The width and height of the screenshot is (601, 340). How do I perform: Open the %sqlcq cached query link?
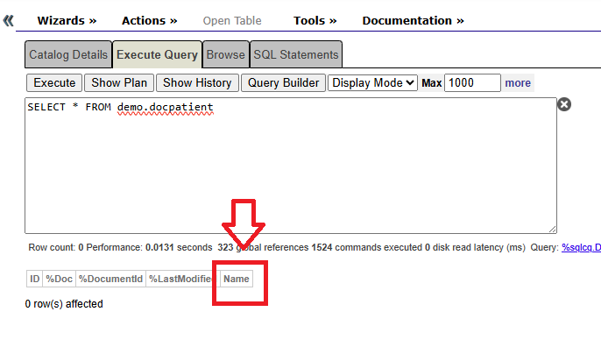click(581, 248)
